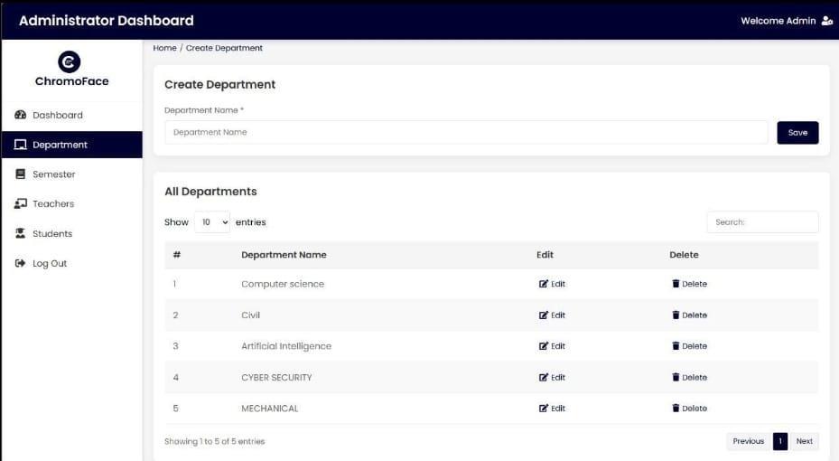
Task: Click the Save button
Action: point(797,132)
